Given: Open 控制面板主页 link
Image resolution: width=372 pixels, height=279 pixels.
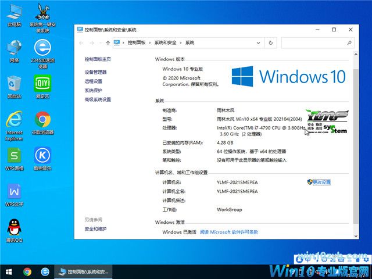Looking at the screenshot, I should 98,59.
